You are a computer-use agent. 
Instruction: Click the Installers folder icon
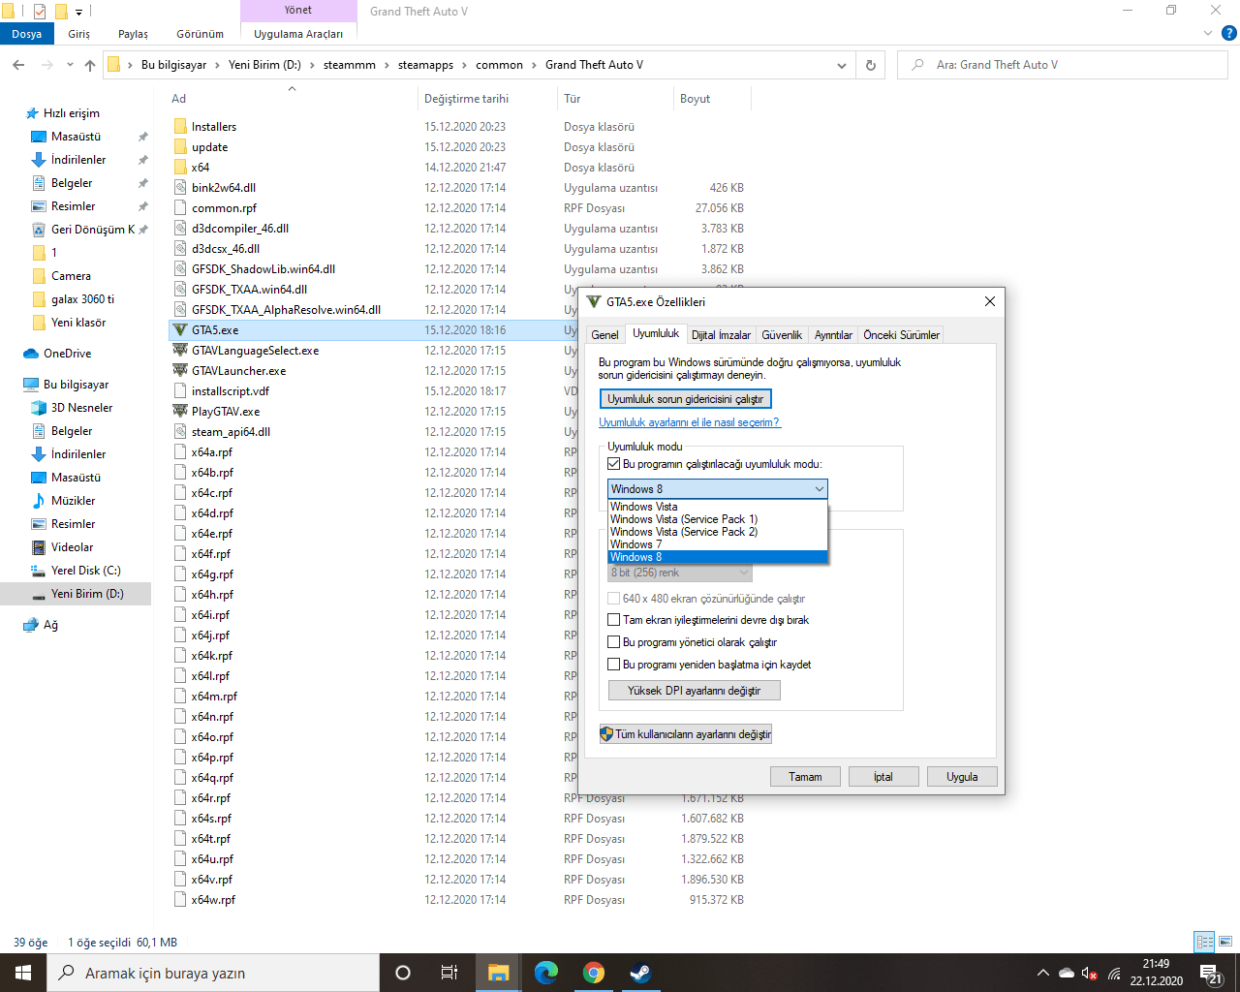tap(180, 127)
